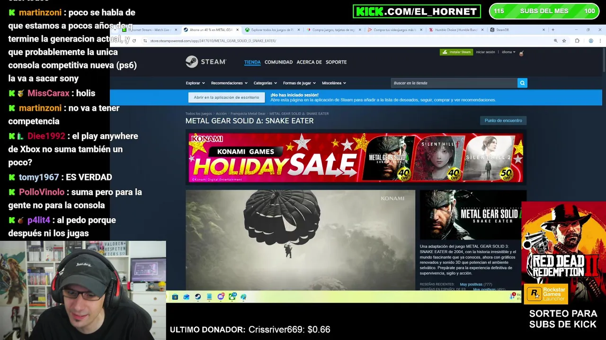Expand the Explorar dropdown menu

(x=195, y=83)
